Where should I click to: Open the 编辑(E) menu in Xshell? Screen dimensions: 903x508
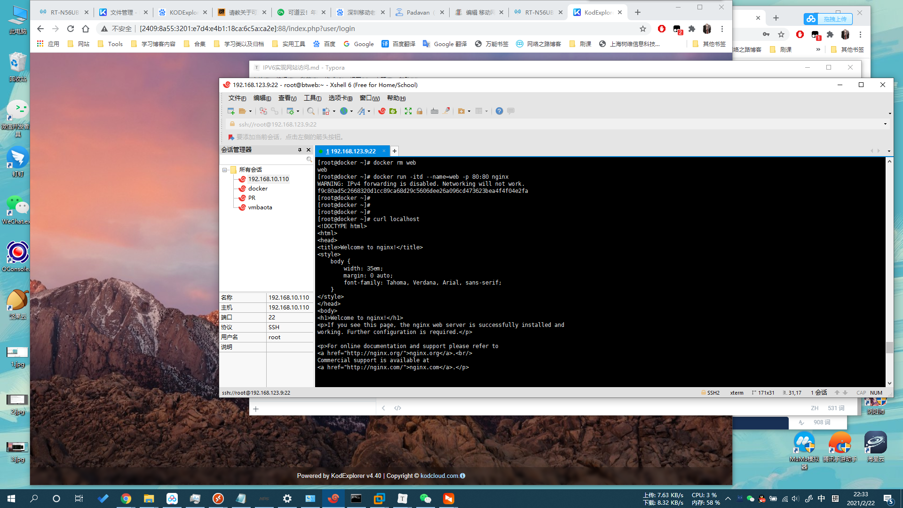(262, 98)
